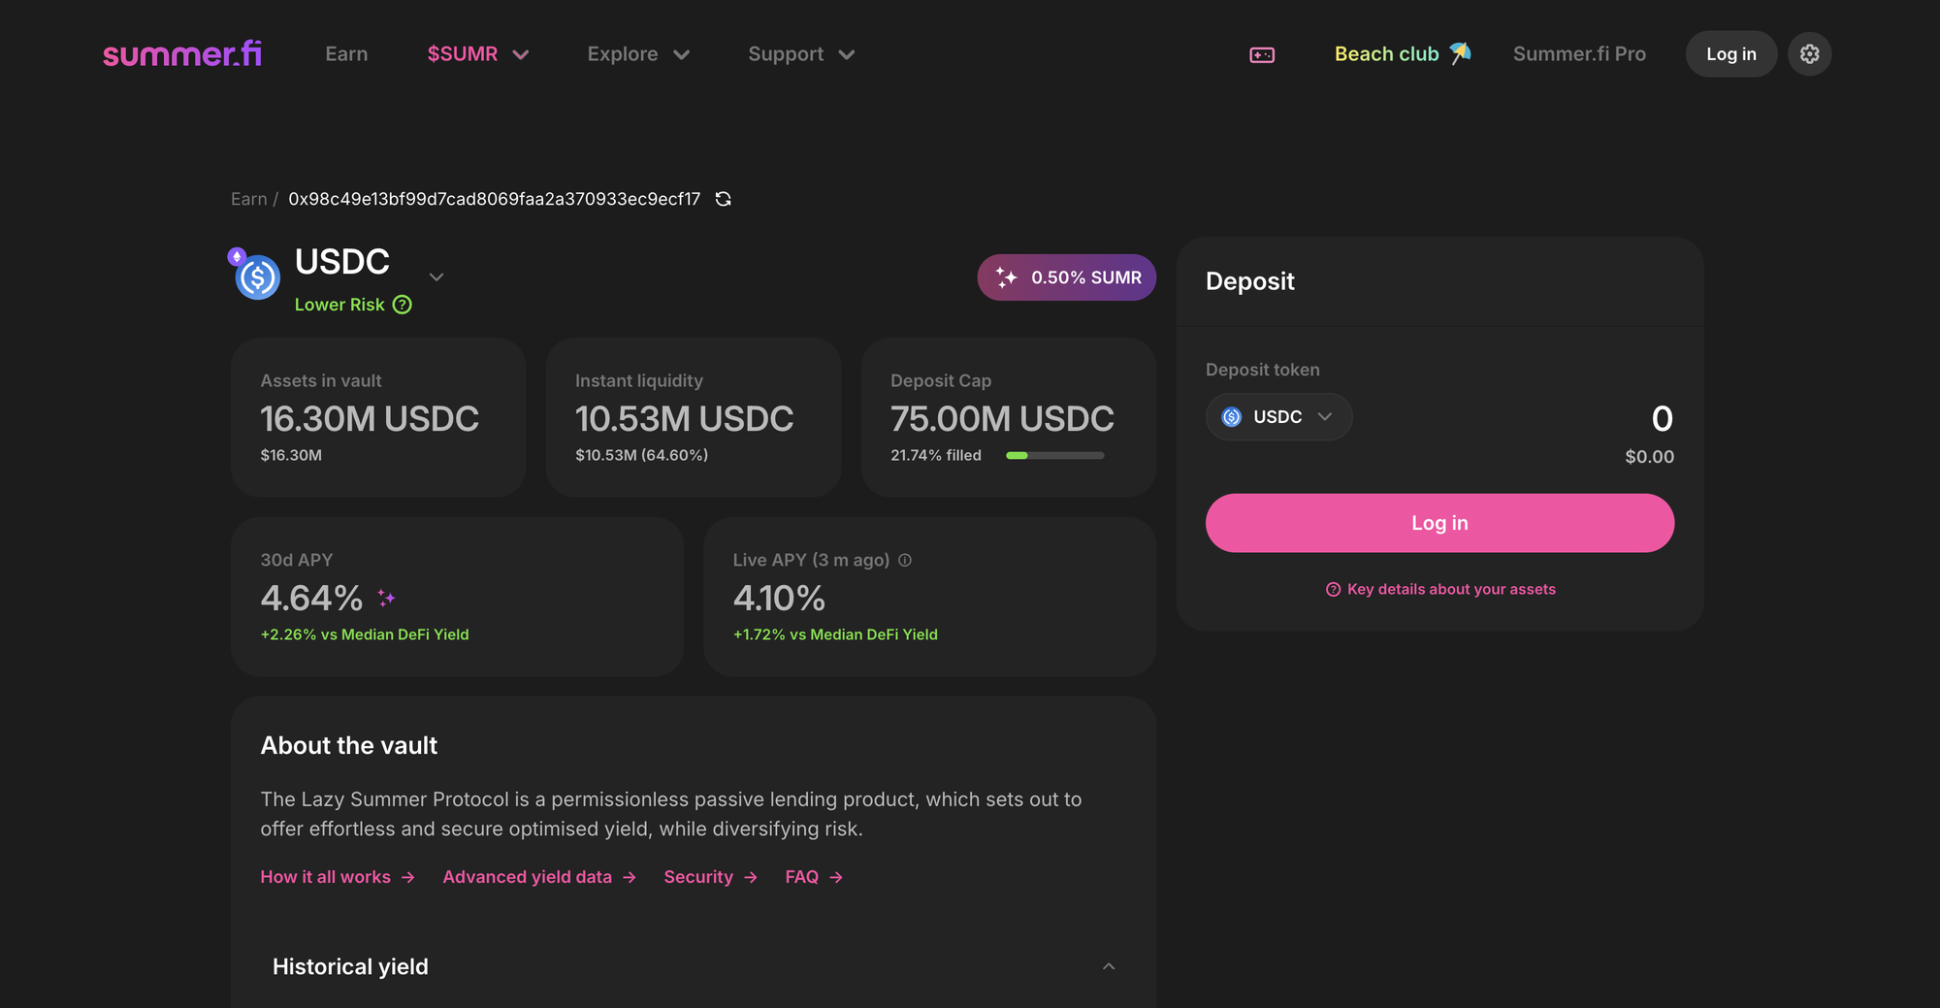The height and width of the screenshot is (1008, 1940).
Task: Click the 10.53M USDC instant liquidity value
Action: click(x=684, y=419)
